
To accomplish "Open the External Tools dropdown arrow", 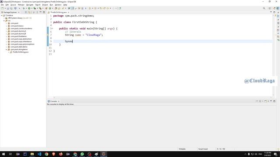I will click(x=43, y=8).
